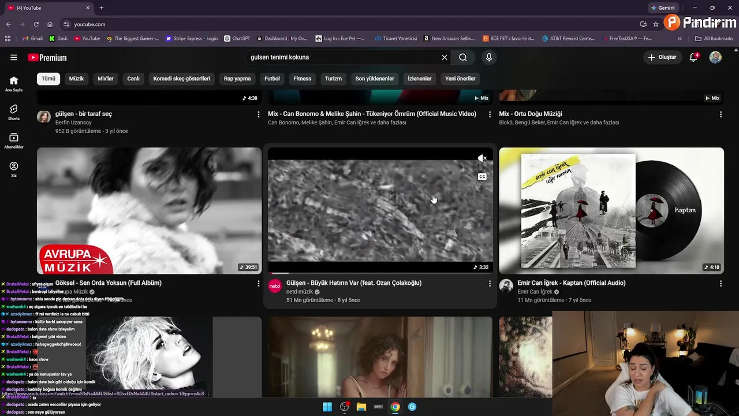Go back in Chrome
The width and height of the screenshot is (739, 416).
point(8,24)
